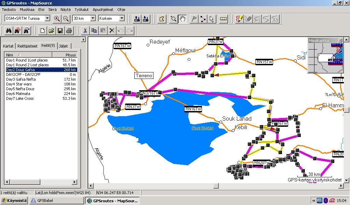Switch to the Reittipisteet tab
This screenshot has height=205, width=350.
tap(27, 46)
